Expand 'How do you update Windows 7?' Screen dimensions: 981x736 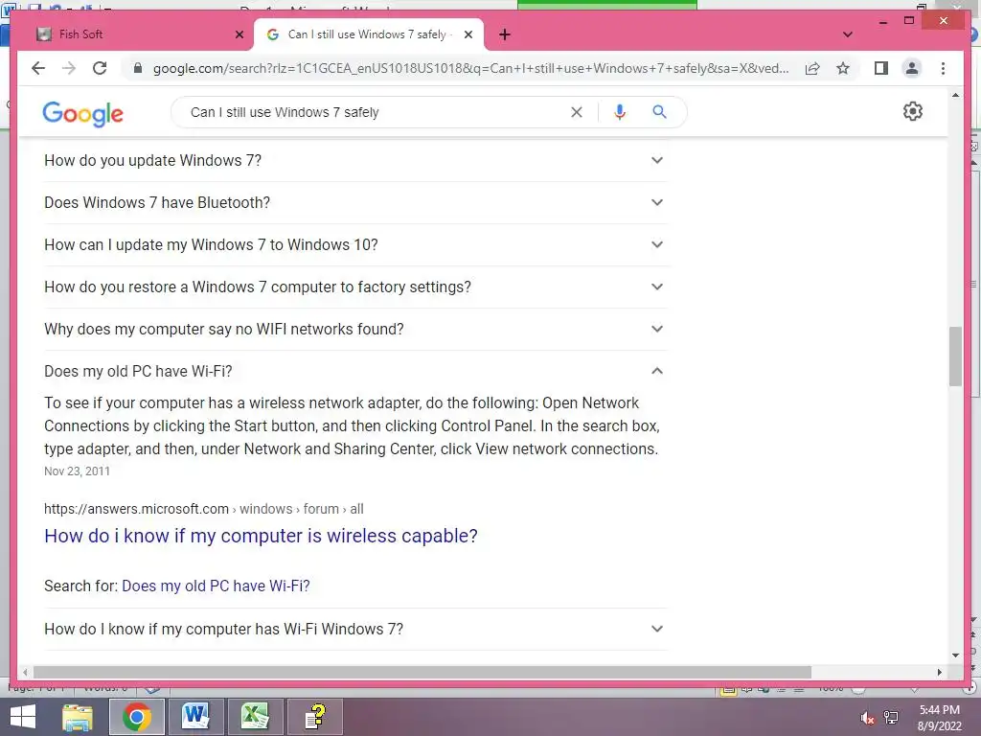(354, 161)
